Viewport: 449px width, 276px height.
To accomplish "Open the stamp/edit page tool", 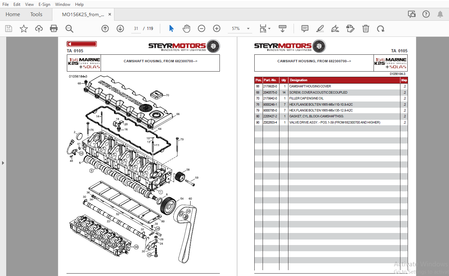I will click(x=350, y=29).
